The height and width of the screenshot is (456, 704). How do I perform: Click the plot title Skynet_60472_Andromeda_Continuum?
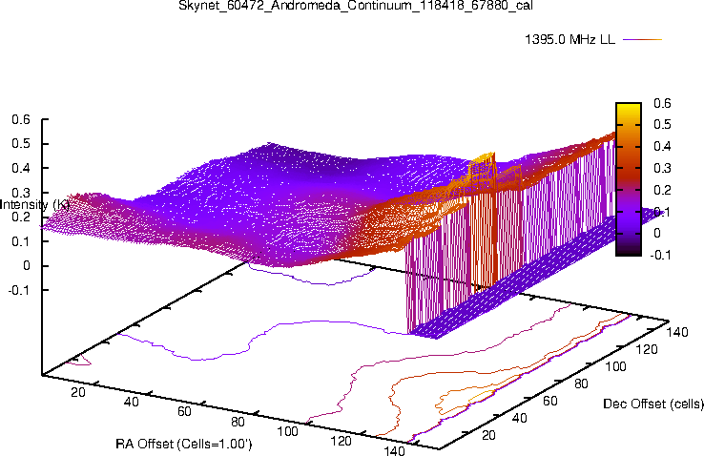[355, 6]
